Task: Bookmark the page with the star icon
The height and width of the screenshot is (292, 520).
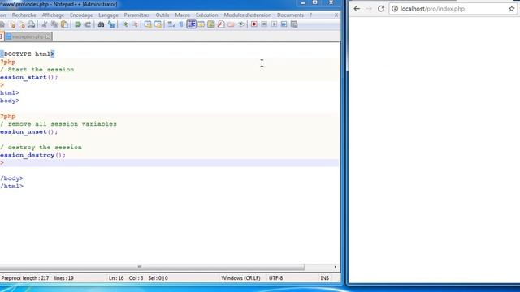Action: (512, 9)
